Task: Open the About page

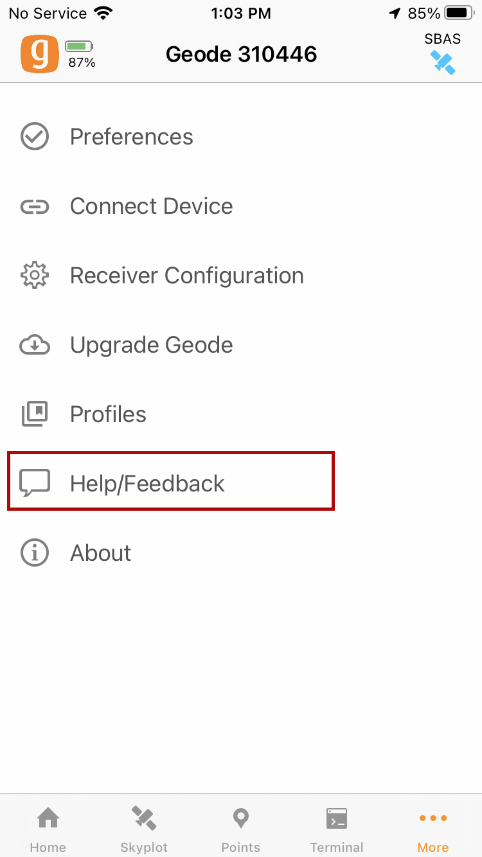Action: pos(100,553)
